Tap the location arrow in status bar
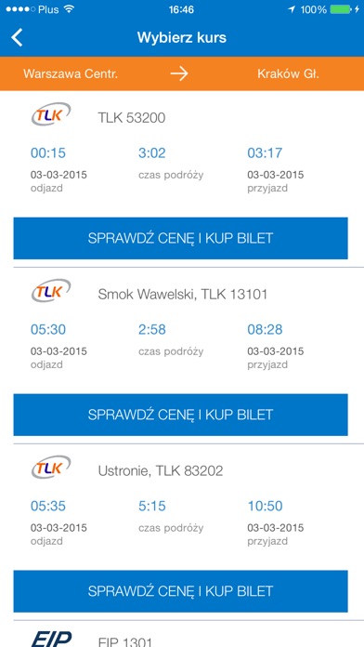This screenshot has width=364, height=647. click(292, 9)
